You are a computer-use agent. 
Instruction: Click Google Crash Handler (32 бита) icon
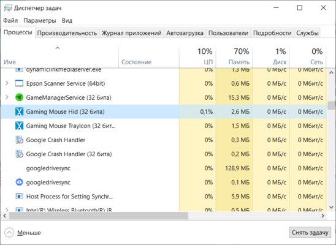pyautogui.click(x=19, y=154)
